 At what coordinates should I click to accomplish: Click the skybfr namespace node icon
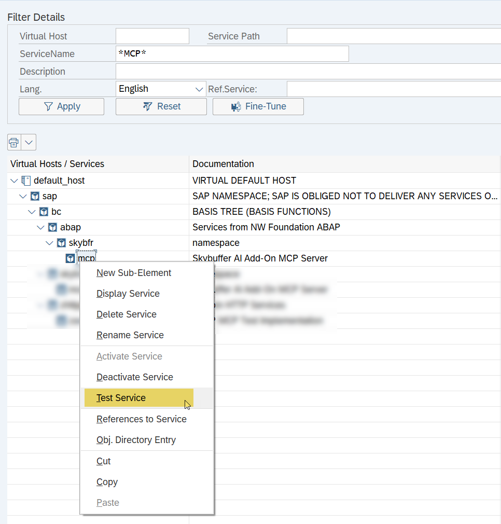tap(61, 243)
